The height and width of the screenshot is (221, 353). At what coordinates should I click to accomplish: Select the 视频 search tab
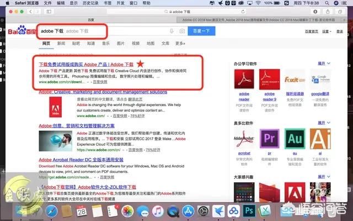136,43
